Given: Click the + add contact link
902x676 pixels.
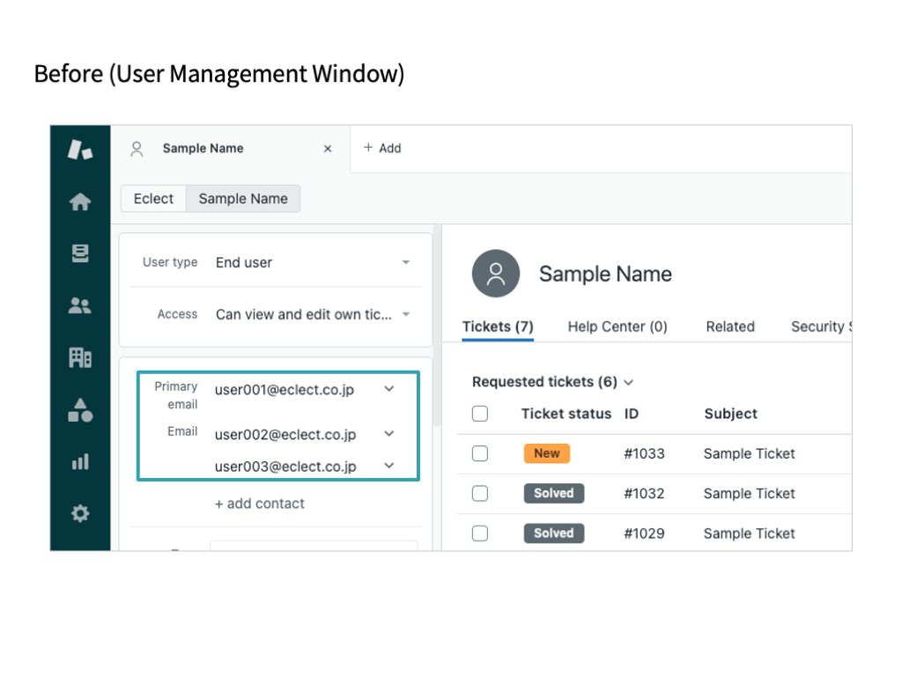Looking at the screenshot, I should [260, 503].
